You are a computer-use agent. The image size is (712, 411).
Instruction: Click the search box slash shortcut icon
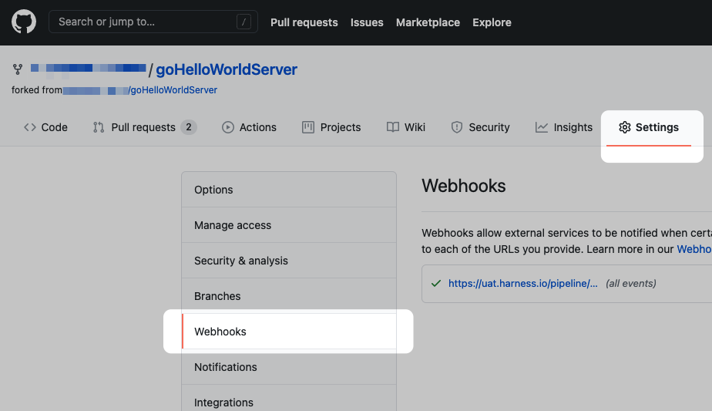[244, 22]
